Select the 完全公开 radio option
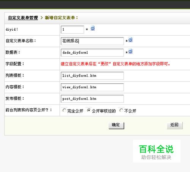The height and width of the screenshot is (172, 190). tap(64, 111)
